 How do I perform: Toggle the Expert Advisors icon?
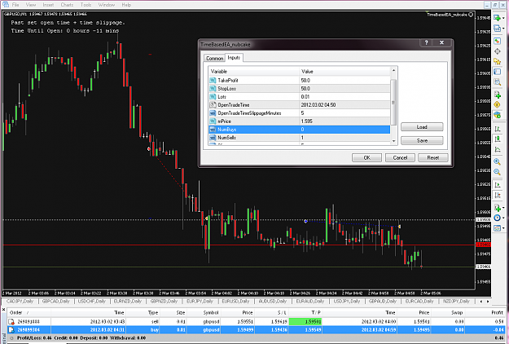tap(497, 115)
